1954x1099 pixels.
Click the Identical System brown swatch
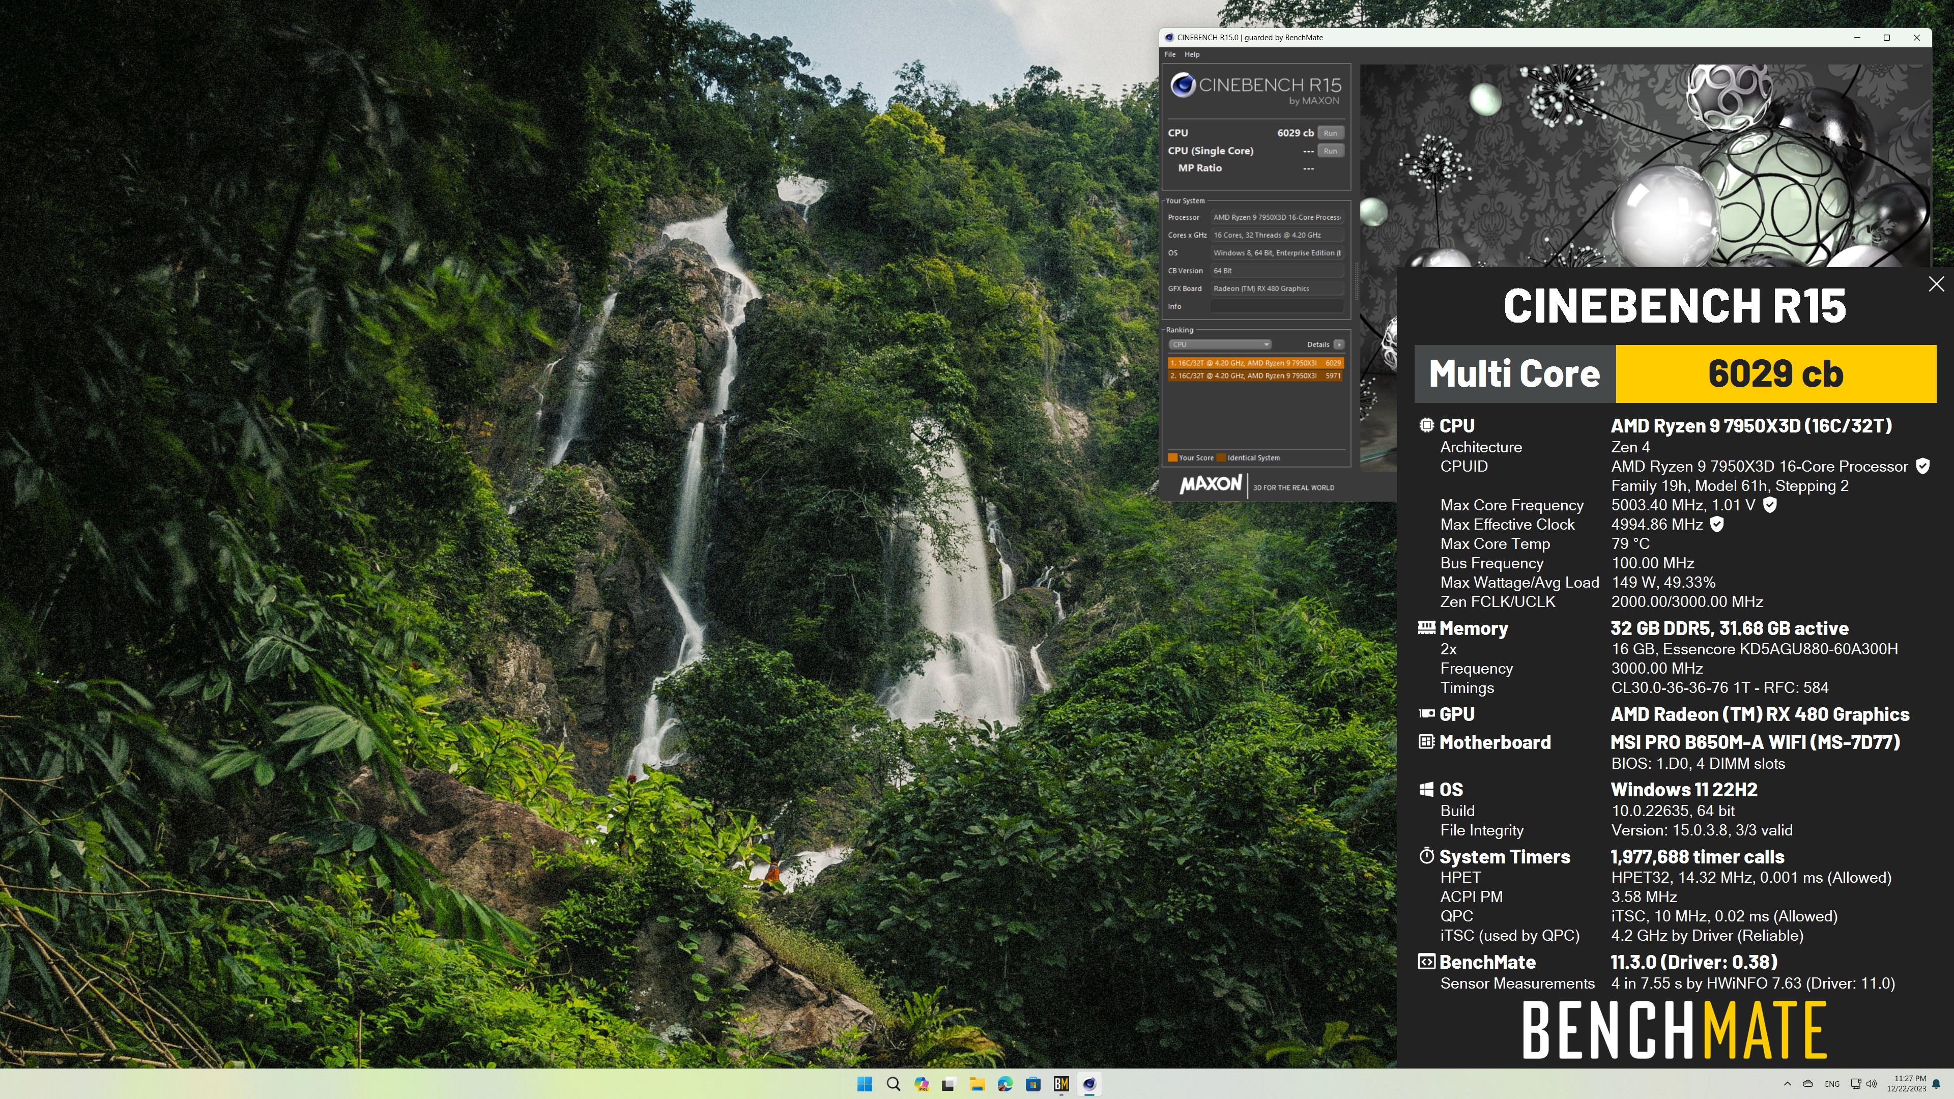click(1221, 457)
